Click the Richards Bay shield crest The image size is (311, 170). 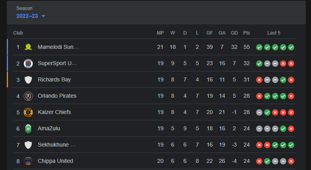click(28, 80)
